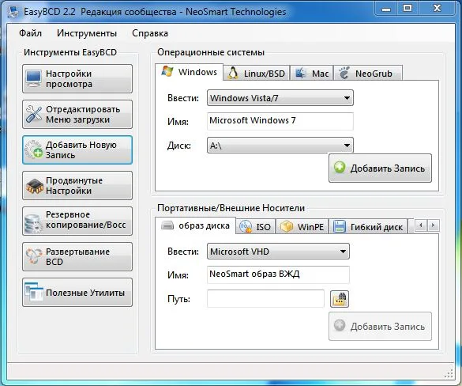Open the Инструменты menu
Screen dimensions: 462x386
tap(87, 33)
